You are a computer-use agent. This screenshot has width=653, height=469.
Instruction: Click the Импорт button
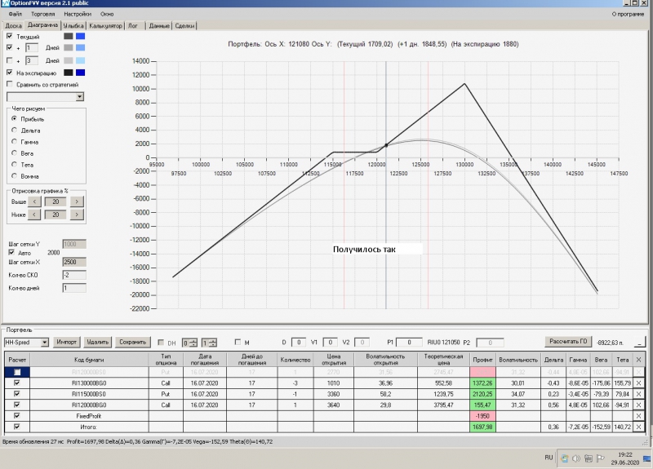coord(67,342)
